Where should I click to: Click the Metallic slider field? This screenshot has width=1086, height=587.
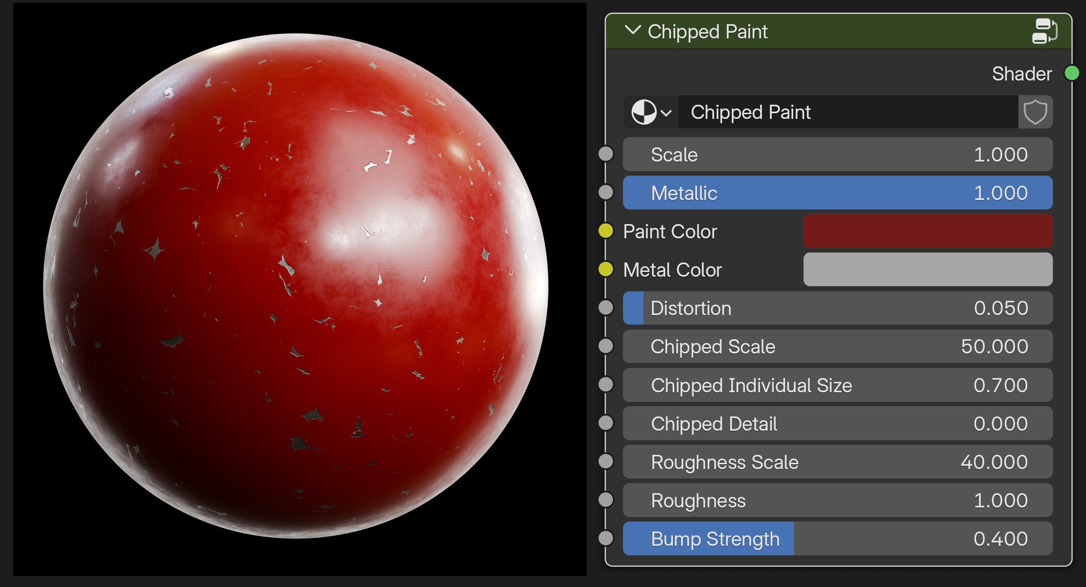[x=837, y=193]
